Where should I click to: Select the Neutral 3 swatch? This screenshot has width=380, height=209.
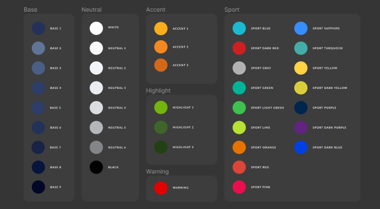[96, 88]
